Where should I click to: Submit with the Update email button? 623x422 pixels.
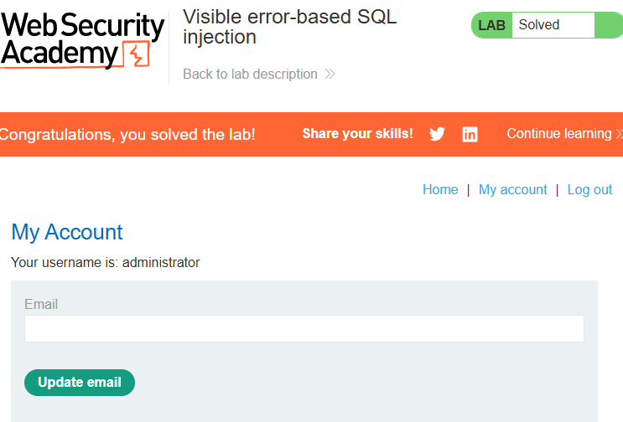[x=80, y=383]
